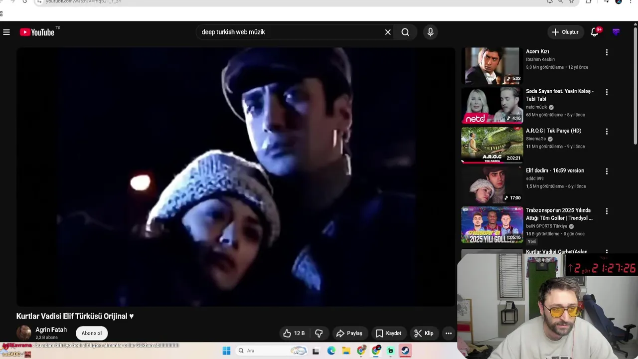Open SinemaGo channel name
This screenshot has width=638, height=359.
pos(536,139)
